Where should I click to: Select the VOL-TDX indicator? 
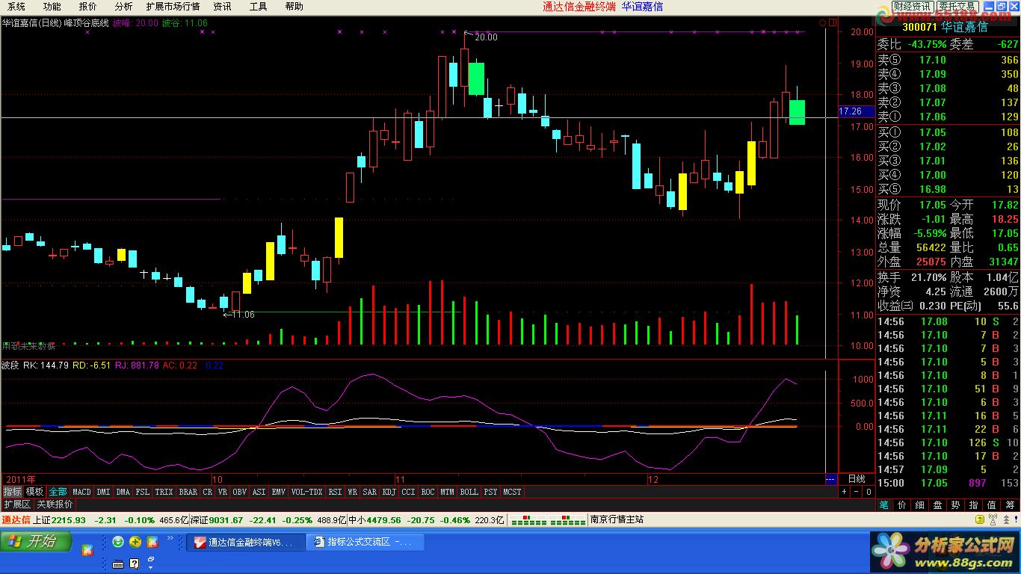pyautogui.click(x=306, y=492)
